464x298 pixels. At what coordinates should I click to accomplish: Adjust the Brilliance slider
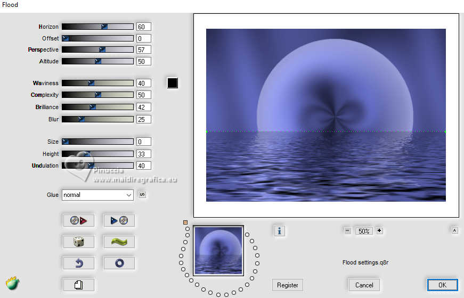(x=97, y=107)
